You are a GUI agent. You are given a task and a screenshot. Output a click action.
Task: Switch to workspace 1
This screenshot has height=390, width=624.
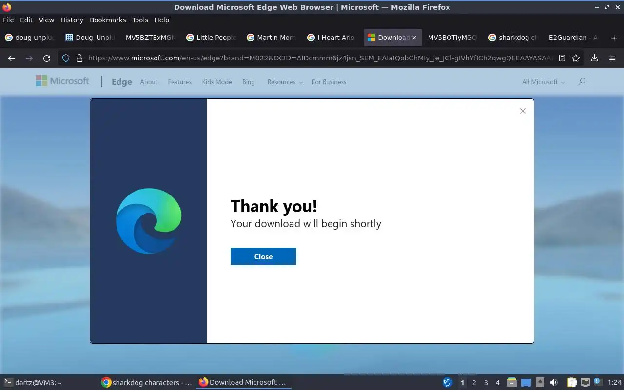pos(462,383)
